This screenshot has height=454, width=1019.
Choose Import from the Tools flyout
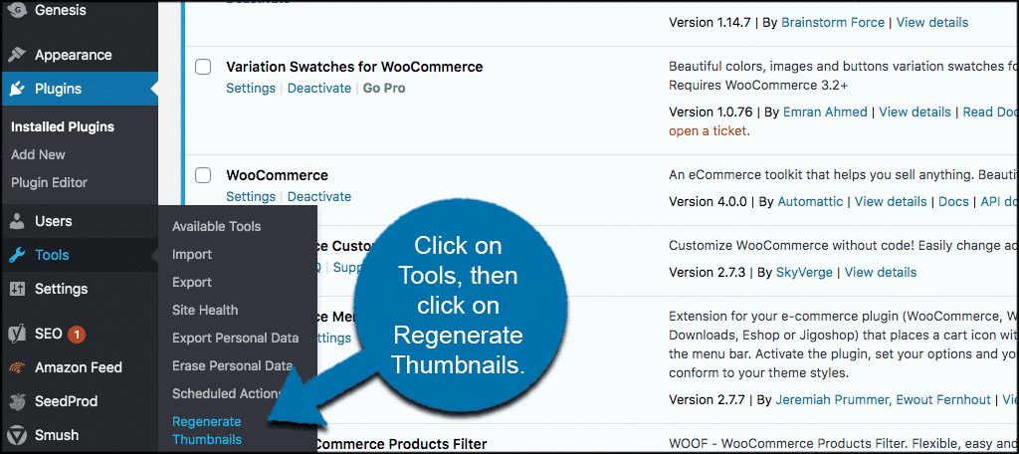tap(192, 254)
